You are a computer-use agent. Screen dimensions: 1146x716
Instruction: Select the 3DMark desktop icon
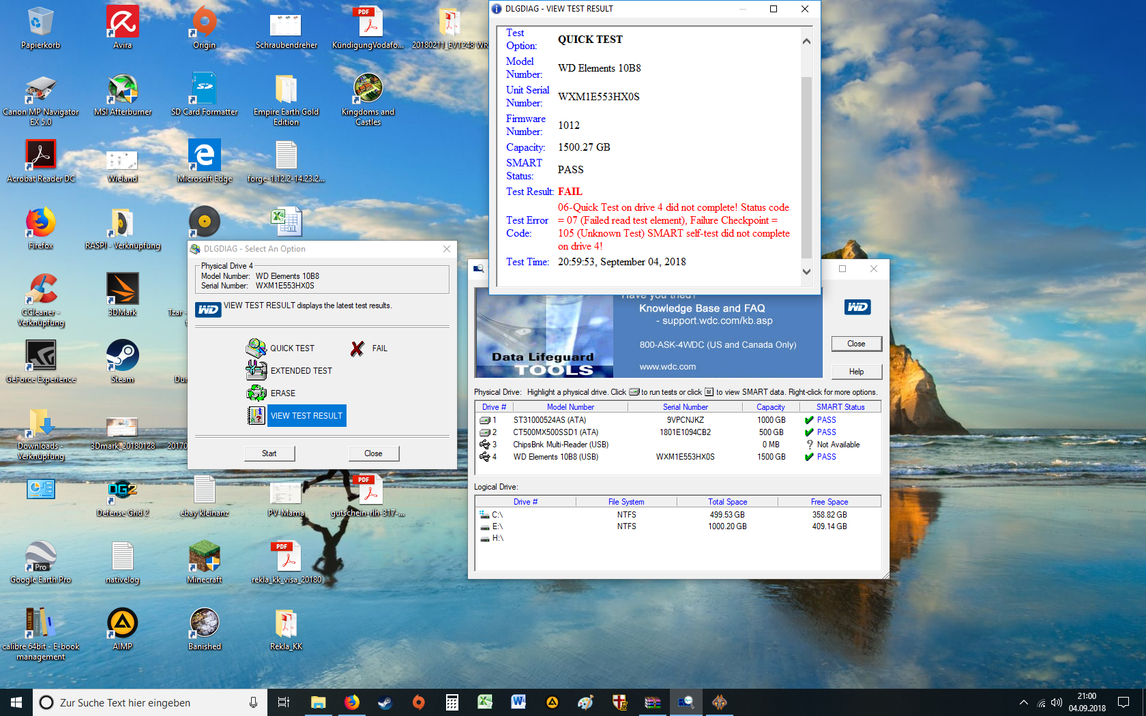pyautogui.click(x=123, y=295)
